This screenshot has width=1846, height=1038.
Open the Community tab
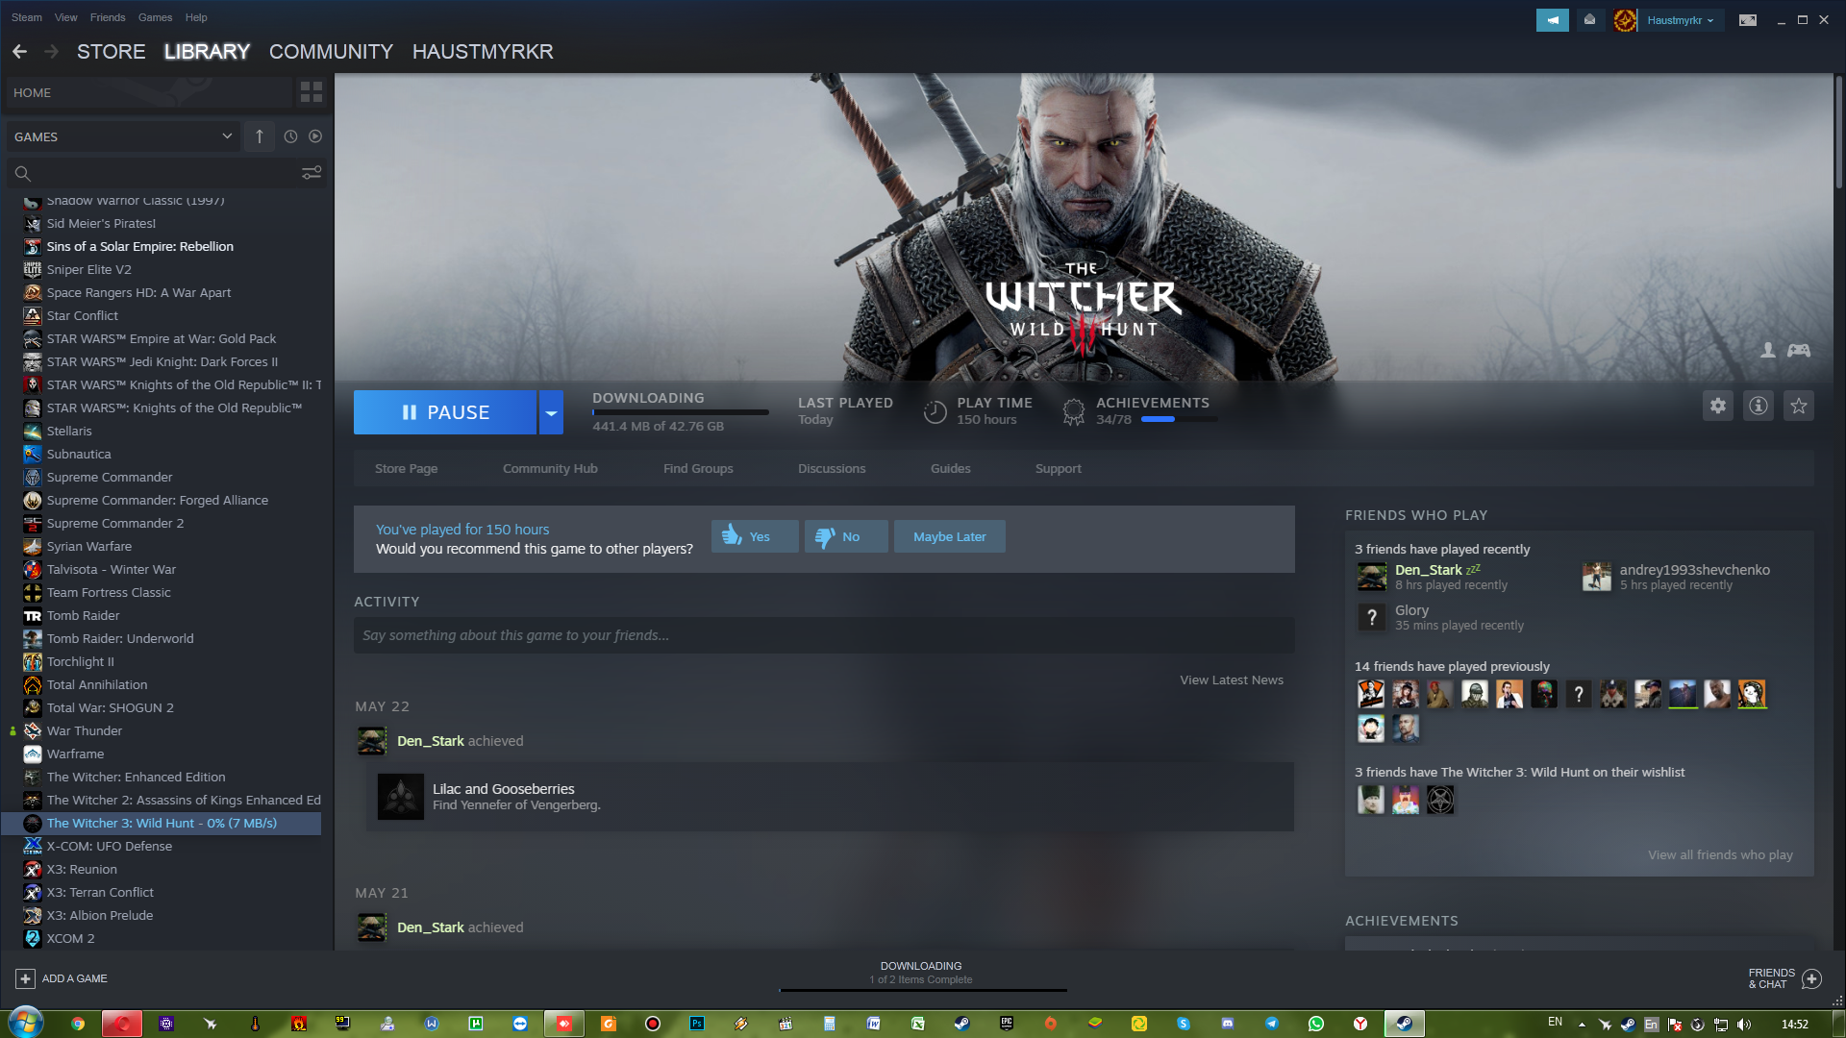(x=331, y=52)
